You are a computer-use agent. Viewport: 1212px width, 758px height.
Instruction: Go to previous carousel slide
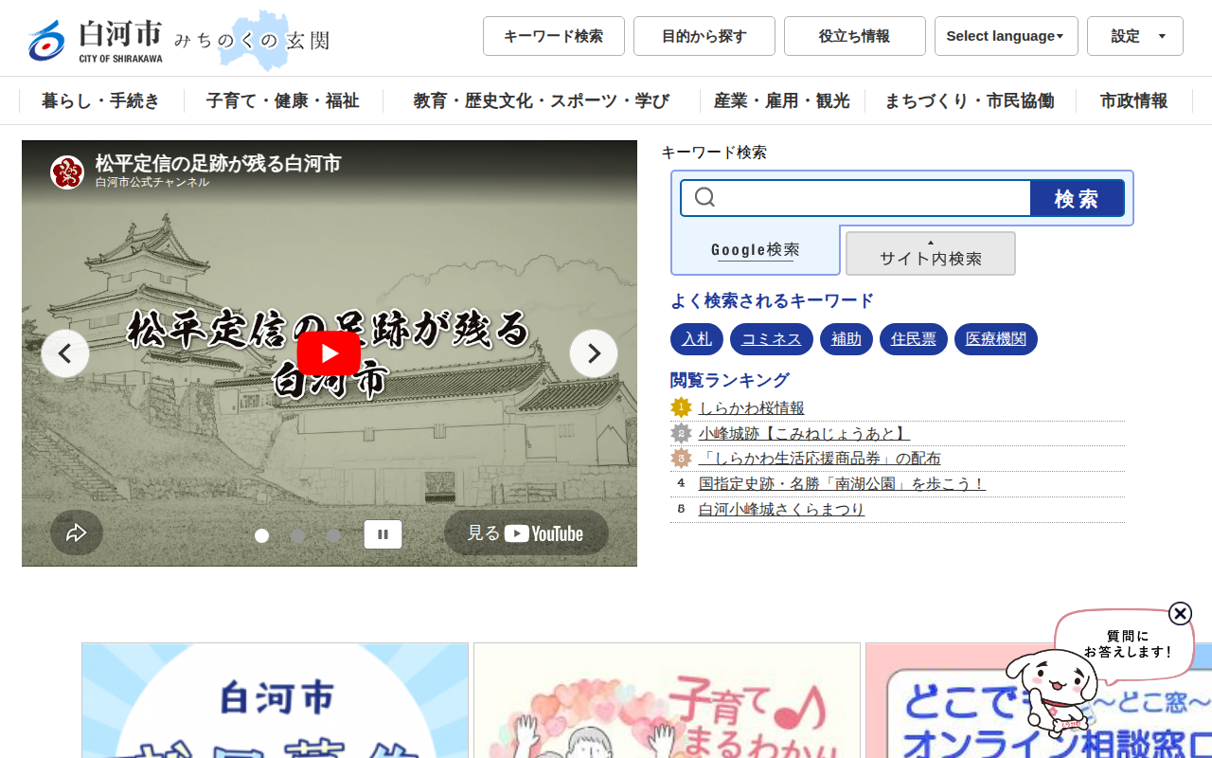pyautogui.click(x=65, y=353)
